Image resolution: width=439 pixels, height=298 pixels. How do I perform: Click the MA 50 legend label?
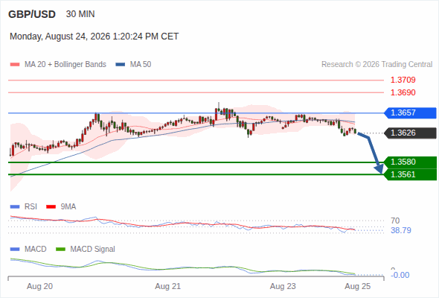point(141,65)
